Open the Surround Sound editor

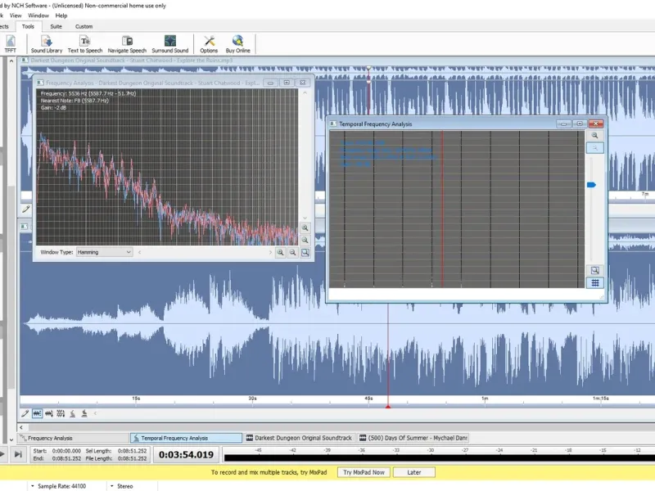(x=170, y=44)
